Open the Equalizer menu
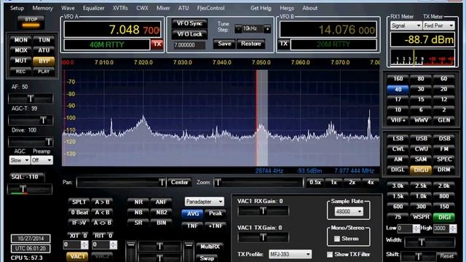 click(94, 8)
